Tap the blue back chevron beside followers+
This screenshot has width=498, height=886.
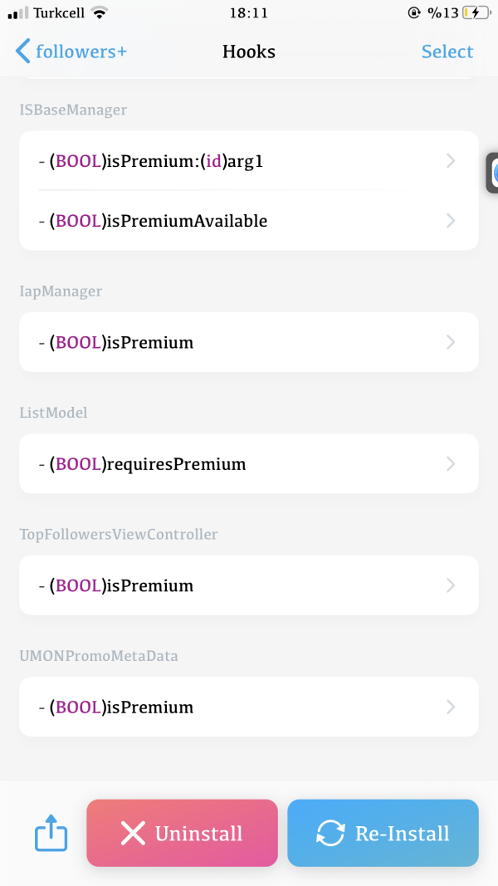(22, 51)
